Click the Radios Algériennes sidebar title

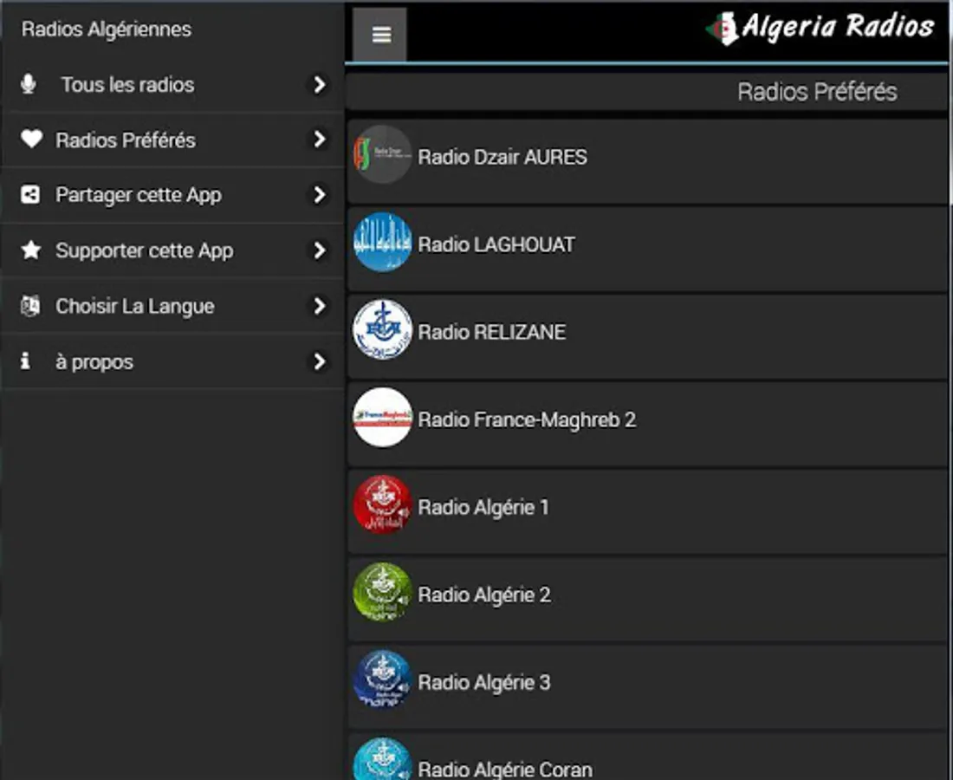pyautogui.click(x=107, y=29)
